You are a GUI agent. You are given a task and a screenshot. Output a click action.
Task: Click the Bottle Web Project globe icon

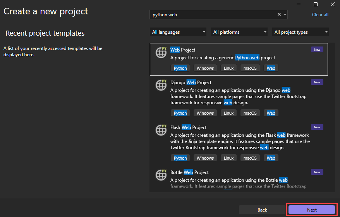pos(161,175)
